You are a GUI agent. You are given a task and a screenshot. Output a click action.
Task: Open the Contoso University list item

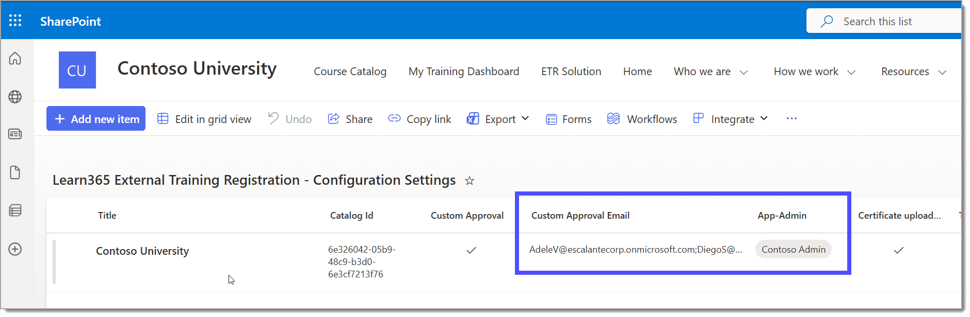pyautogui.click(x=142, y=251)
